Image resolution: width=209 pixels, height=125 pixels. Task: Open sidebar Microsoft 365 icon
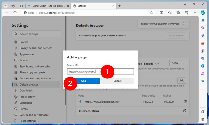(x=203, y=58)
